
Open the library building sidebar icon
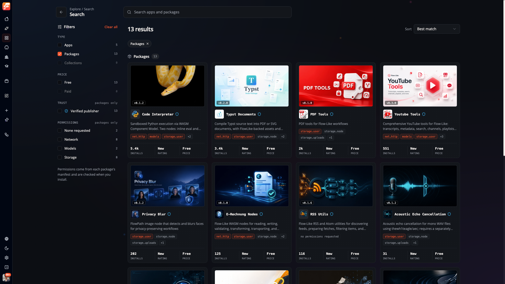7,57
